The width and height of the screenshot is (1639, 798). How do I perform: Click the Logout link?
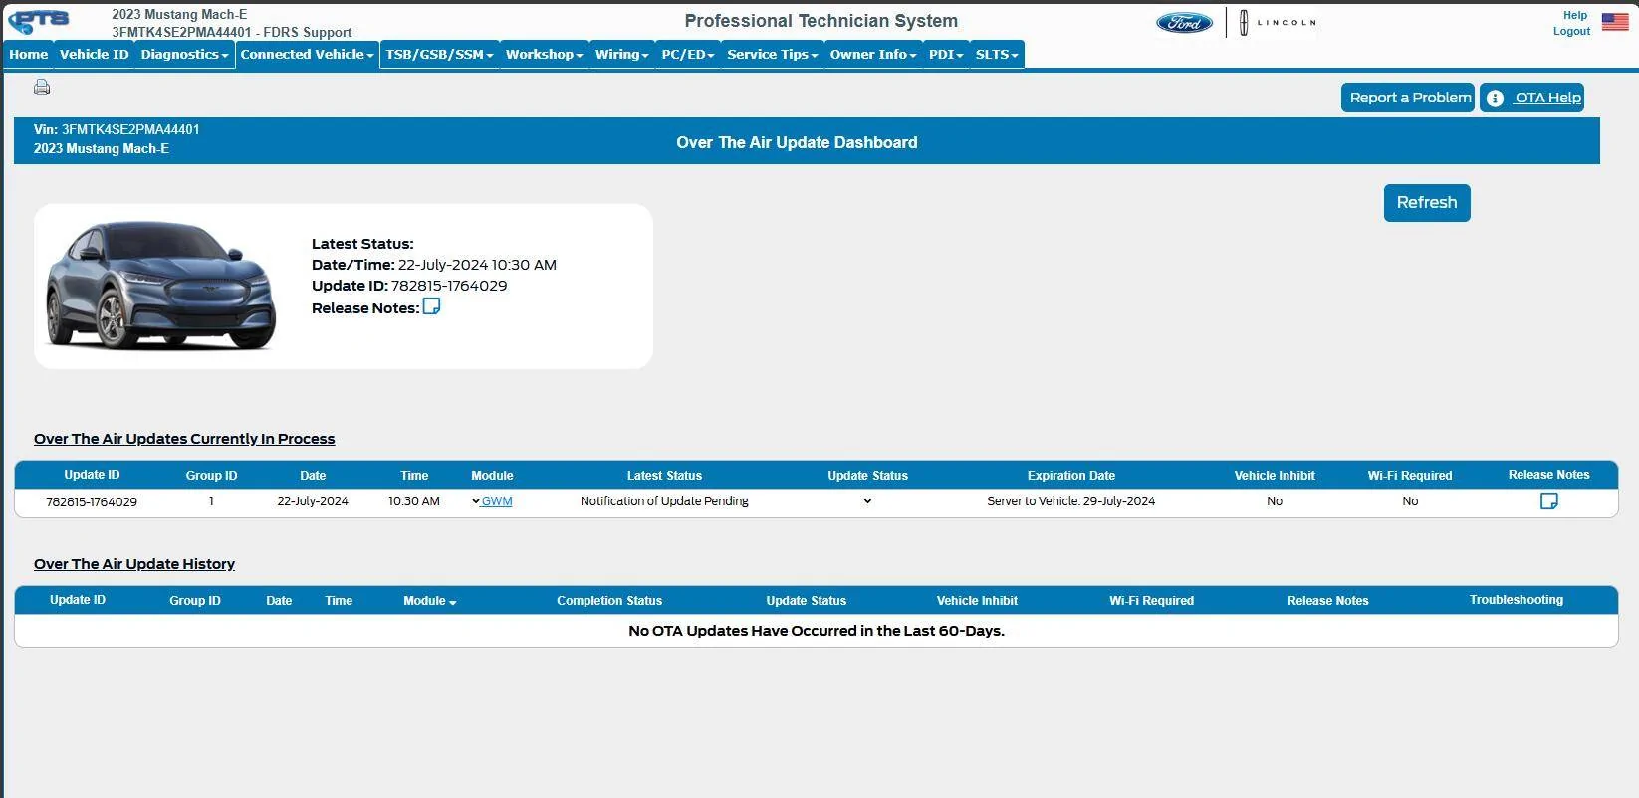pyautogui.click(x=1571, y=31)
